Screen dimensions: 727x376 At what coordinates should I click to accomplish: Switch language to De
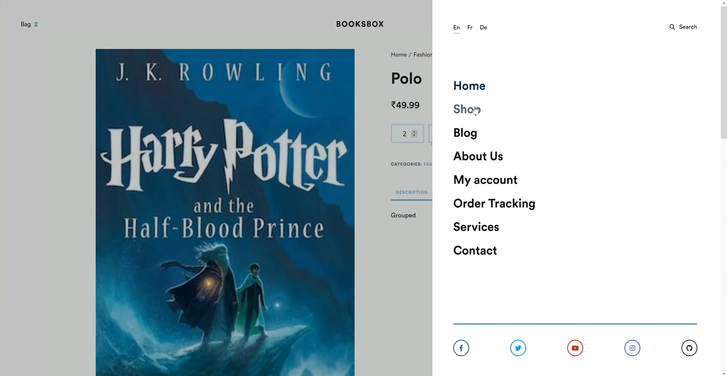click(x=483, y=28)
